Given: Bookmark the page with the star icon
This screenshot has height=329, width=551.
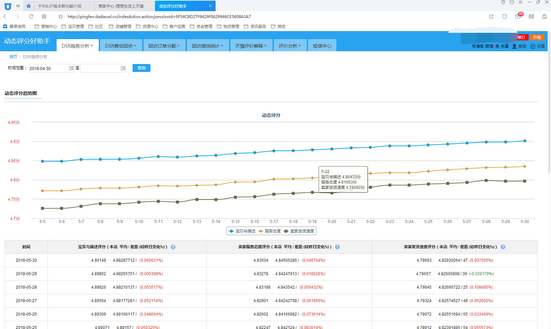Looking at the screenshot, I should 61,16.
